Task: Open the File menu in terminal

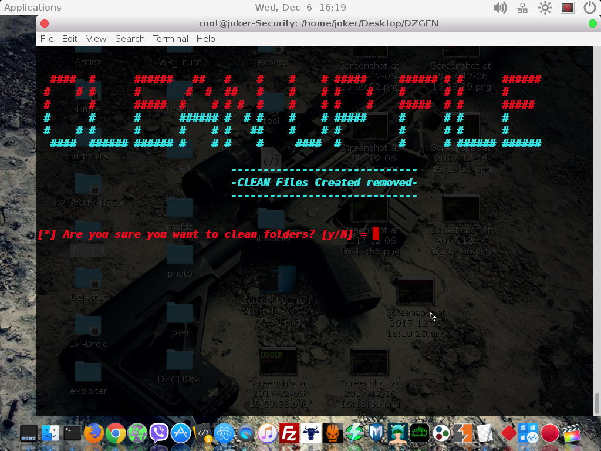Action: point(47,39)
